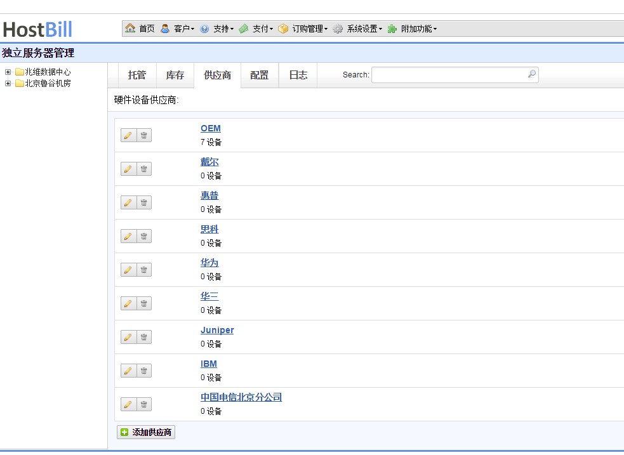
Task: Open the 惠普 supplier link
Action: [x=209, y=195]
